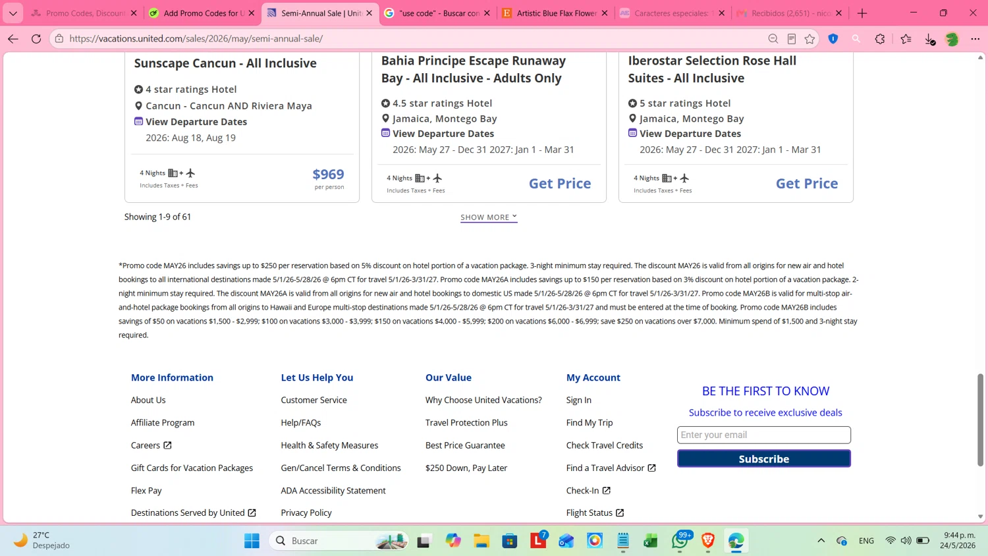Close the Artistic Blue Flax Flower tab
Image resolution: width=988 pixels, height=556 pixels.
point(605,13)
